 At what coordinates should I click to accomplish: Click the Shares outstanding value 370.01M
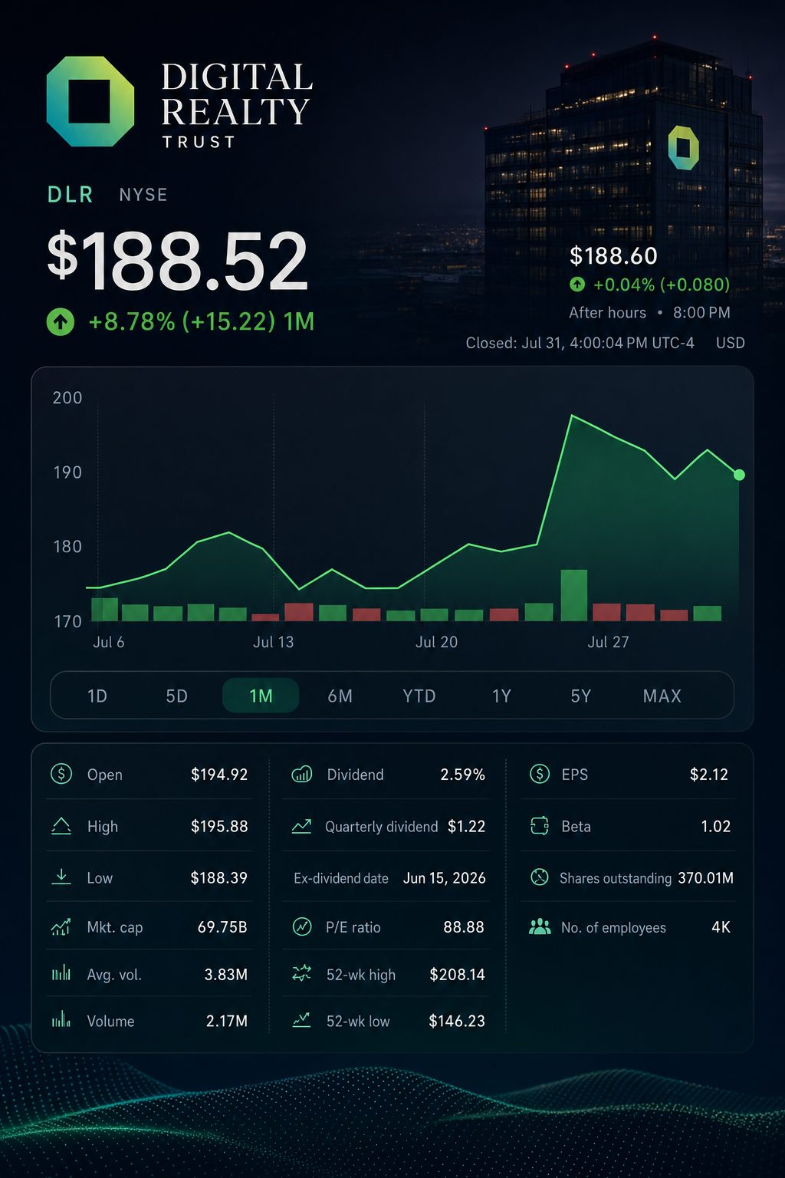[x=706, y=877]
